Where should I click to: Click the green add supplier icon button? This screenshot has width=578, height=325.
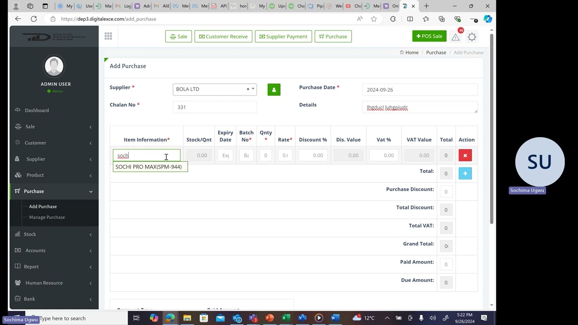[x=274, y=89]
